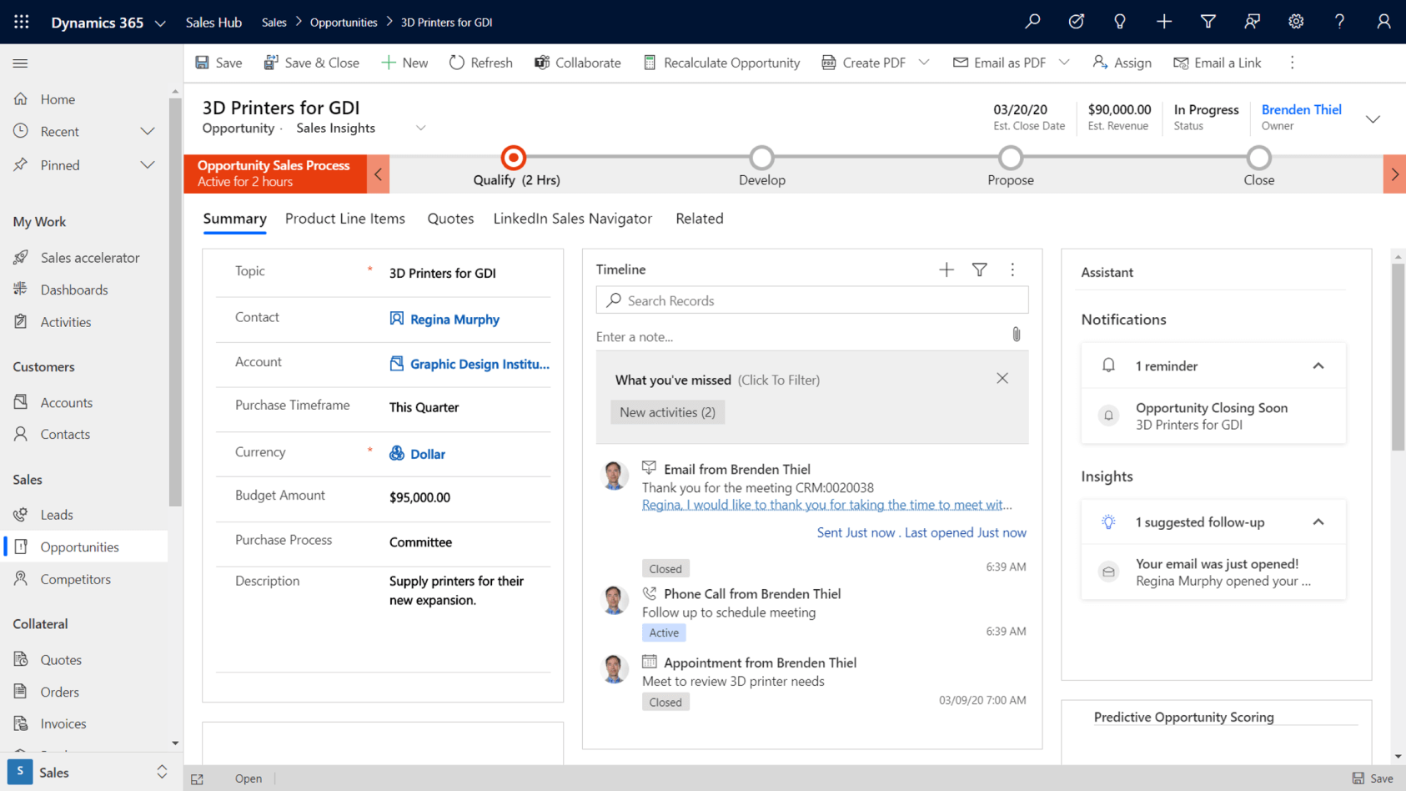The height and width of the screenshot is (791, 1406).
Task: Open the Regina Murphy contact link
Action: tap(454, 320)
